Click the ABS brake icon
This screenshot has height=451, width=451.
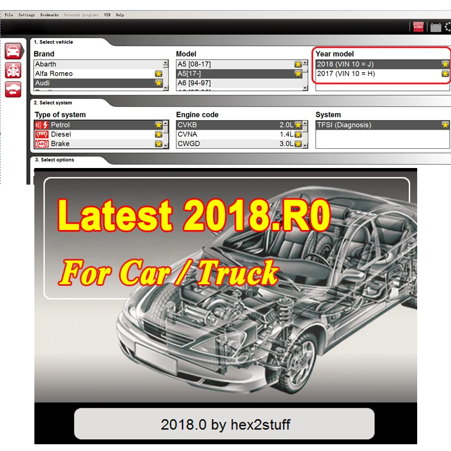[42, 144]
